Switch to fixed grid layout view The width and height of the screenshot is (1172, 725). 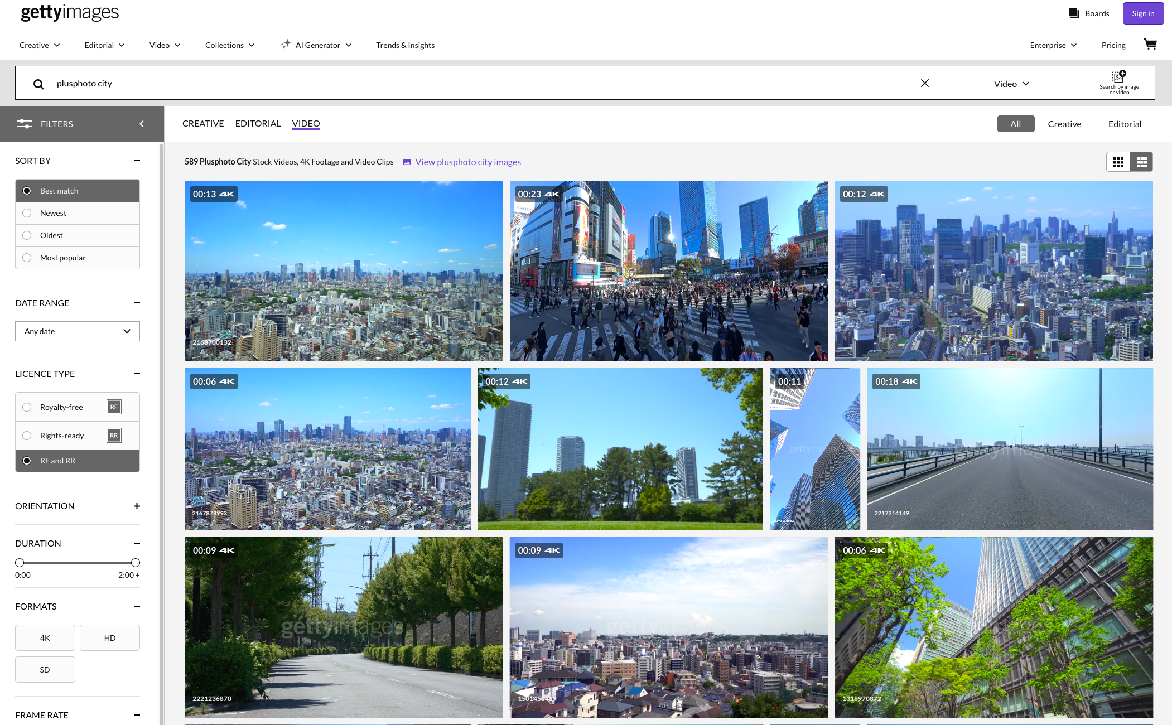coord(1118,162)
